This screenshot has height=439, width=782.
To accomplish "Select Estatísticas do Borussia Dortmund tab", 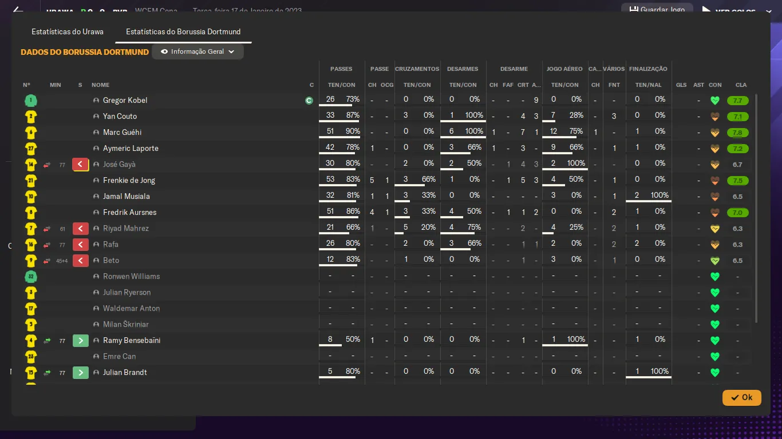I will [183, 32].
